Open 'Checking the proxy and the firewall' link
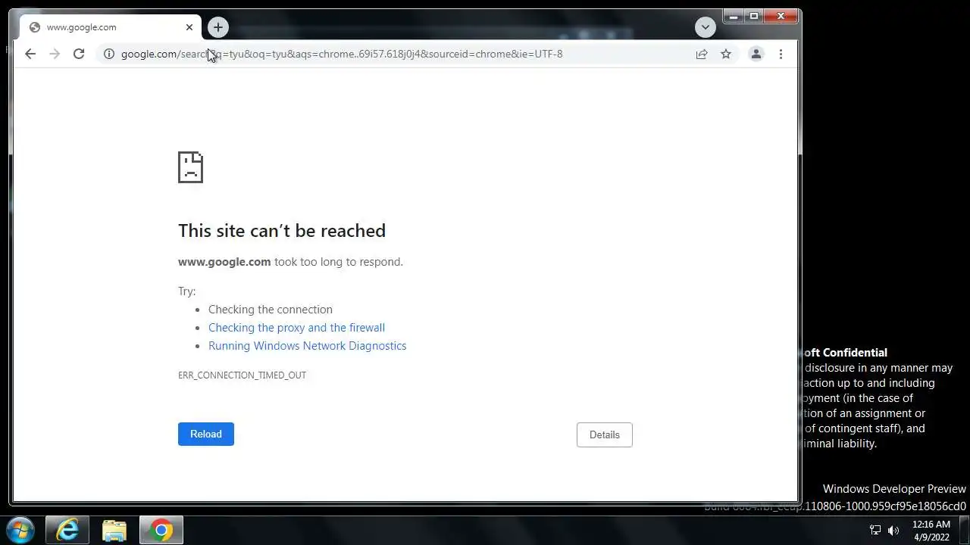The height and width of the screenshot is (545, 970). [x=296, y=328]
